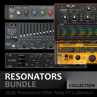Click Polyres PASS MODE display

click(22, 57)
